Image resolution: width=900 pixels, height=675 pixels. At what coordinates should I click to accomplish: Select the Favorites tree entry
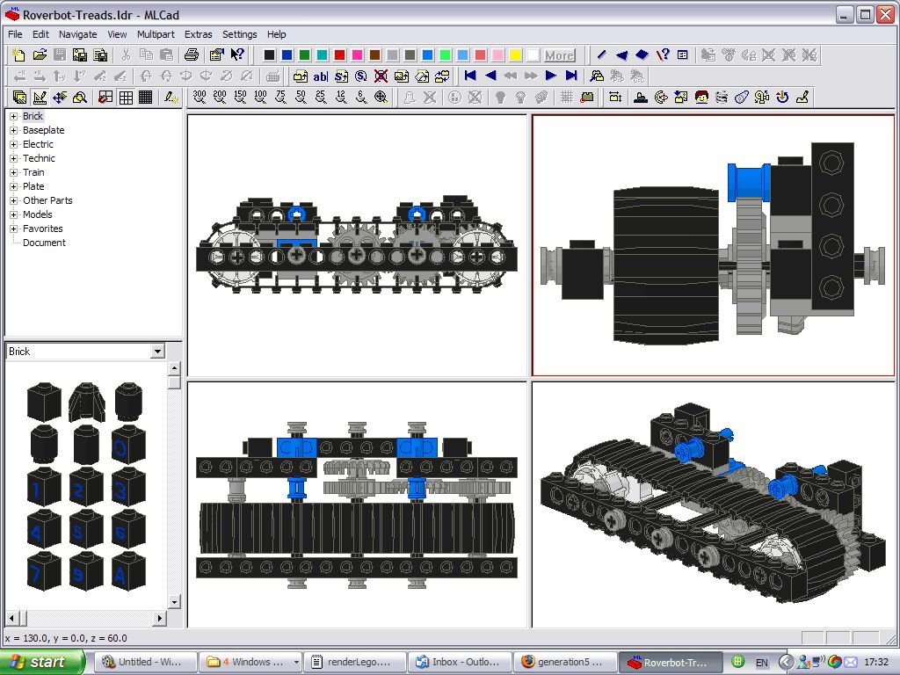[x=42, y=229]
